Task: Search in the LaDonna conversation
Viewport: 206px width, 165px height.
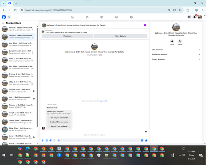Action: 180,41
